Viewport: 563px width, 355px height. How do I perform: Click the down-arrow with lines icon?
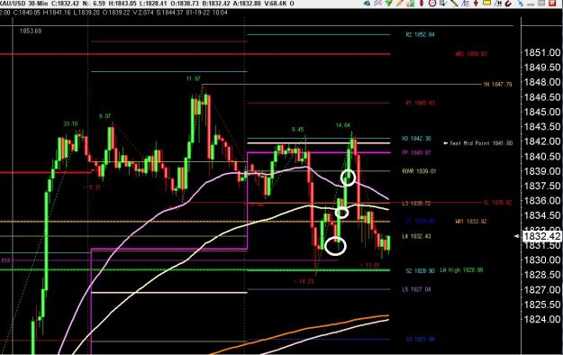click(x=443, y=4)
